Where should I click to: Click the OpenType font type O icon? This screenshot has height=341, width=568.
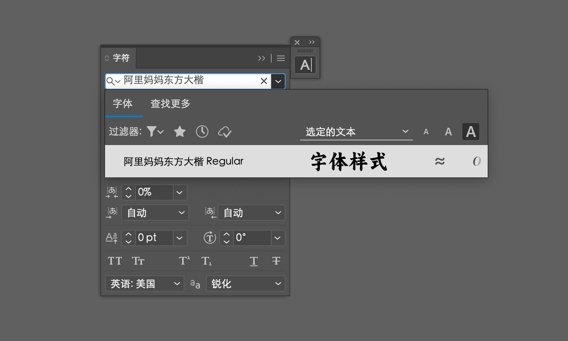tap(477, 161)
